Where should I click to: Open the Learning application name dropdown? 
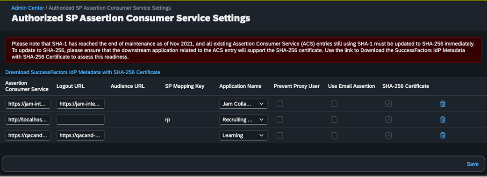[x=243, y=135]
